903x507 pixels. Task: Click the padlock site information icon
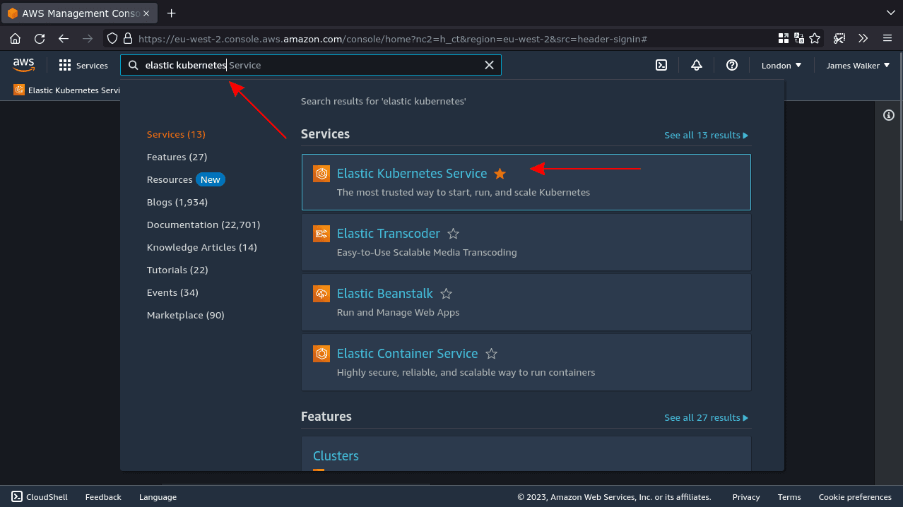point(127,38)
